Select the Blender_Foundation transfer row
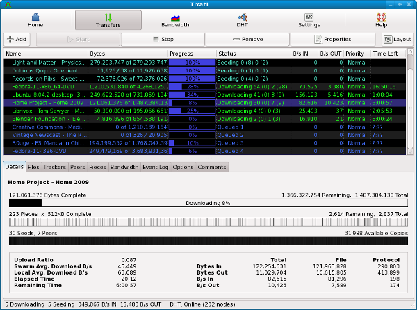The height and width of the screenshot is (310, 417). [x=47, y=118]
